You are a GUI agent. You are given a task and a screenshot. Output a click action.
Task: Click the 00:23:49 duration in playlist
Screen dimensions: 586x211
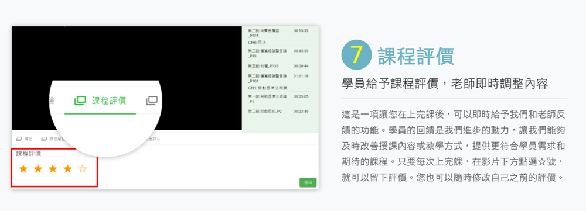[301, 111]
